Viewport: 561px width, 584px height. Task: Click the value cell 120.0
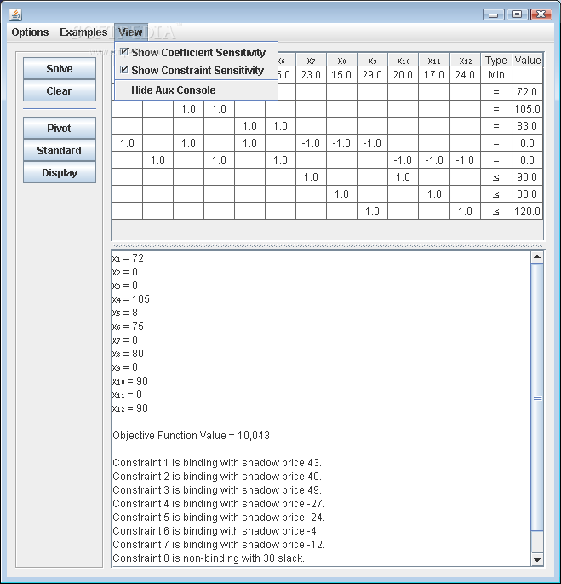click(x=528, y=211)
